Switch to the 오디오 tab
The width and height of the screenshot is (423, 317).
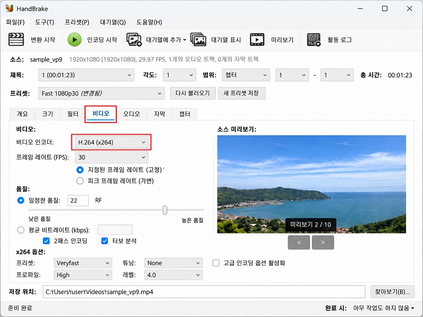pos(131,114)
